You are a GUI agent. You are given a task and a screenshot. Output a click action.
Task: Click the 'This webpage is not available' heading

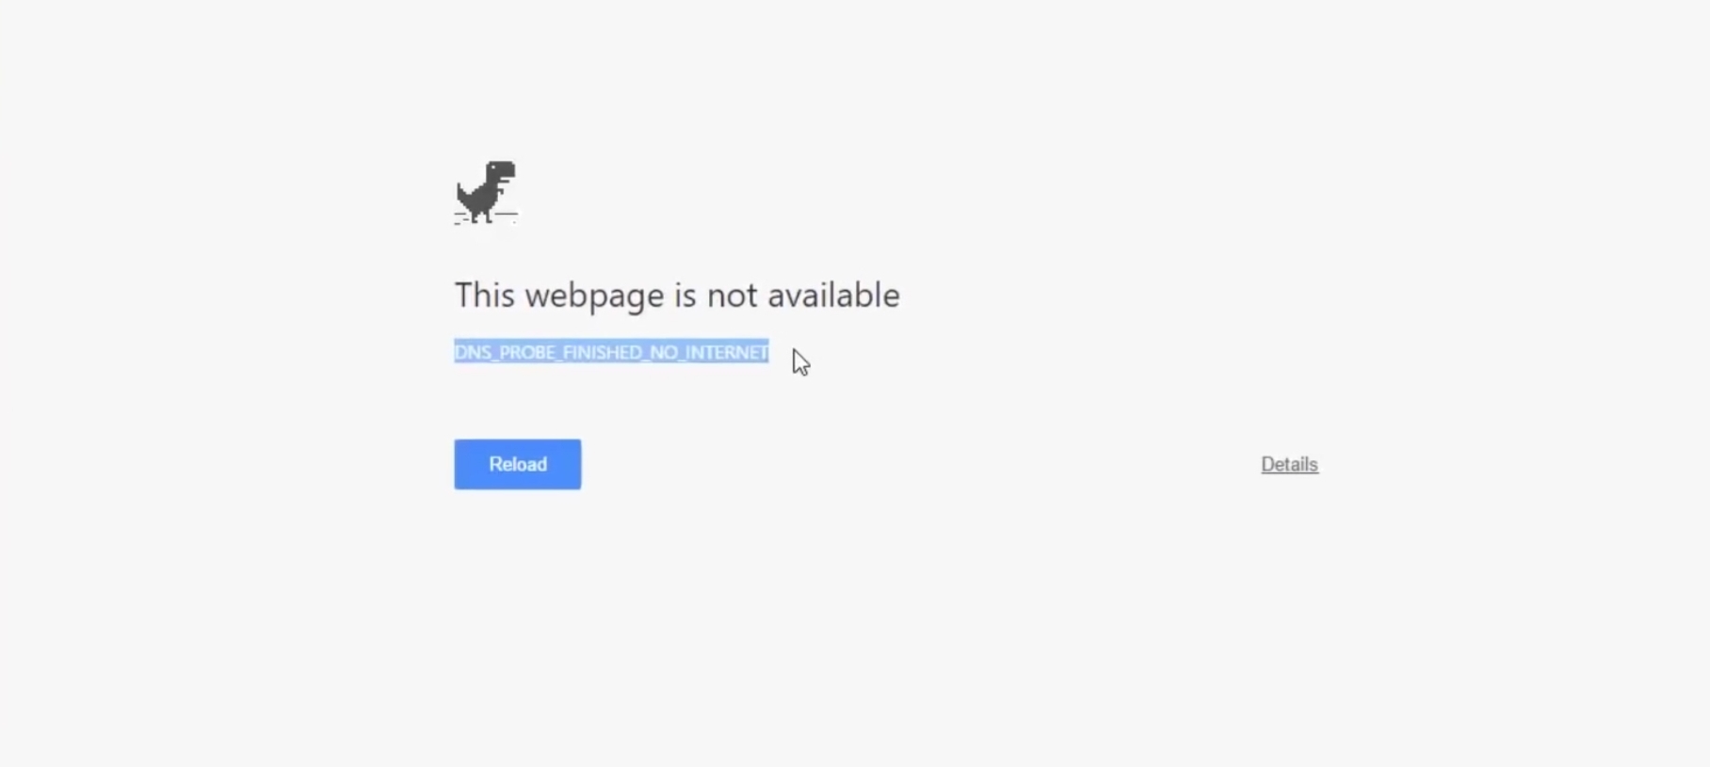click(677, 296)
